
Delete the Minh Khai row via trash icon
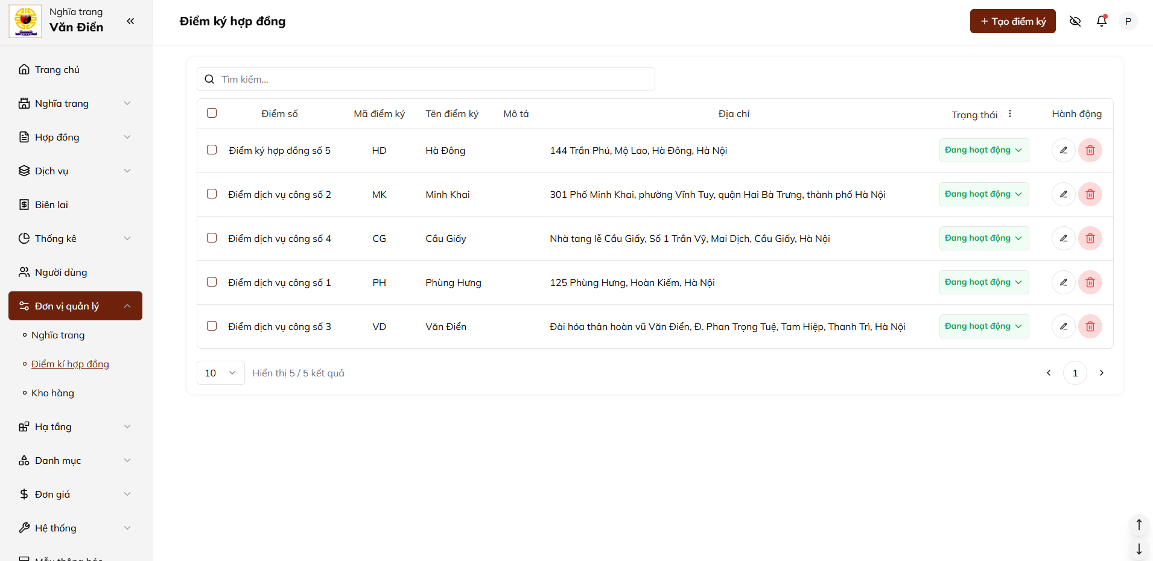coord(1090,194)
